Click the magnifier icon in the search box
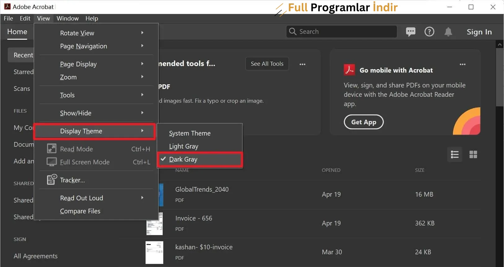Viewport: 504px width, 267px height. pyautogui.click(x=292, y=31)
